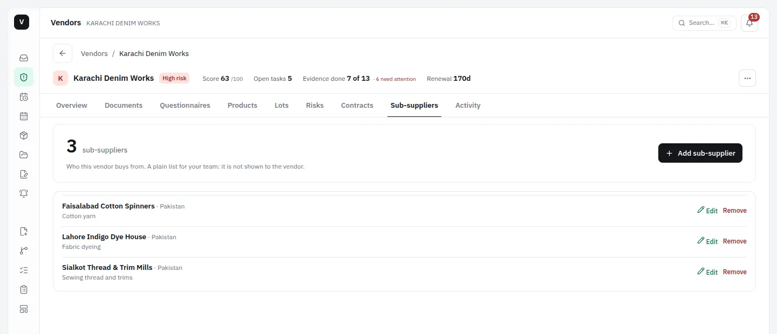777x334 pixels.
Task: Switch to the Documents tab
Action: (124, 105)
